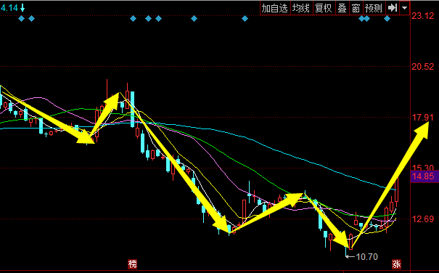Click the 20.52 price axis label
The width and height of the screenshot is (439, 273).
[423, 67]
